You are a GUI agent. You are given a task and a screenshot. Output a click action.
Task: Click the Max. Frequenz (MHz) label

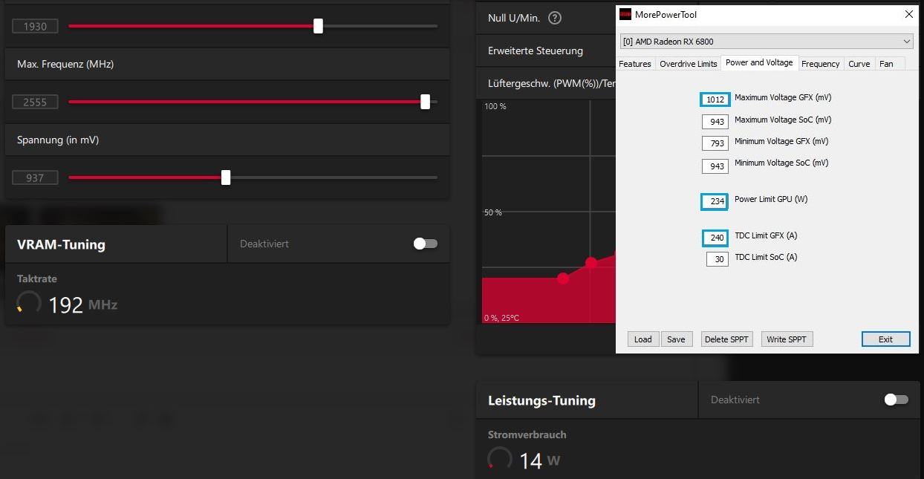65,65
